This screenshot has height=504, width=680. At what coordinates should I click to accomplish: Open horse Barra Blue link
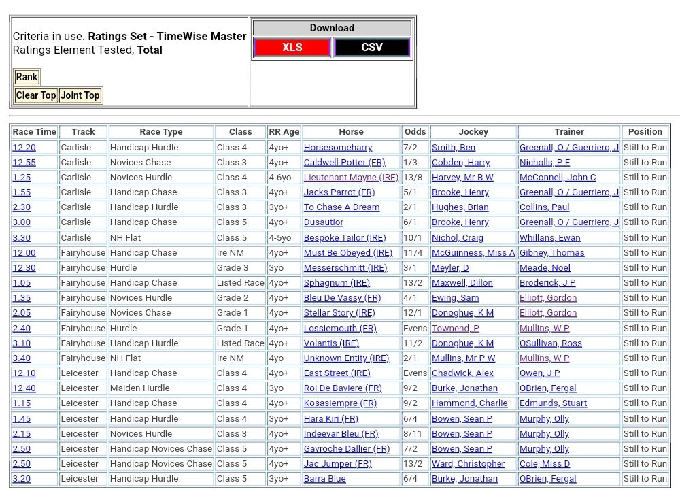point(324,479)
